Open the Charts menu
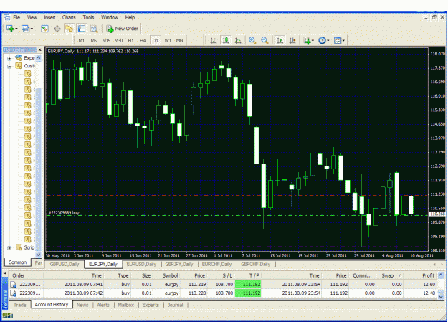The width and height of the screenshot is (448, 322). (69, 17)
